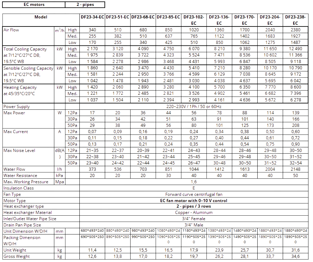Select the unit weight value 11,4
Image resolution: width=313 pixels, height=262 pixels.
pyautogui.click(x=92, y=250)
